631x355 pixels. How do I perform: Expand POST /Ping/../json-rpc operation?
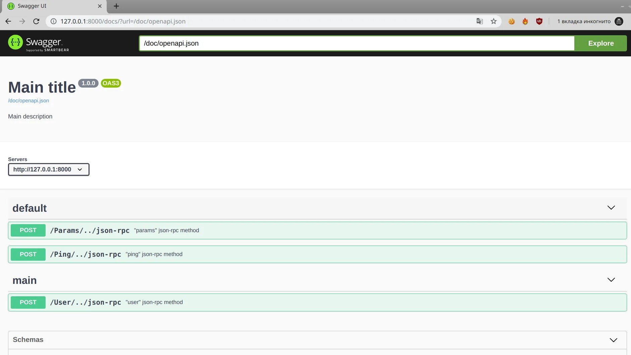[x=317, y=254]
